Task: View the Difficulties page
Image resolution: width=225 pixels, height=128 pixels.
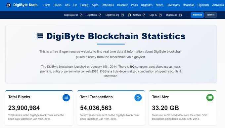Action: pos(108,5)
